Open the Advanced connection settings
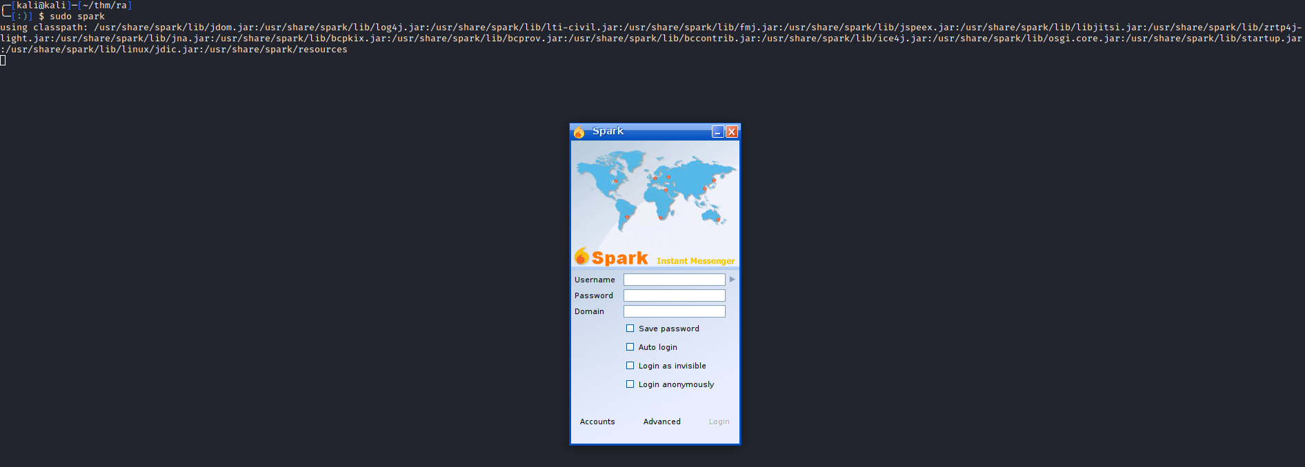Screen dimensions: 1305x467 [661, 422]
